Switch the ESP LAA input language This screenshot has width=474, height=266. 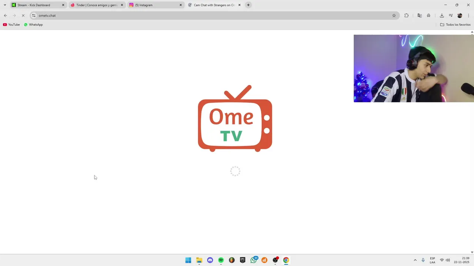pyautogui.click(x=433, y=260)
